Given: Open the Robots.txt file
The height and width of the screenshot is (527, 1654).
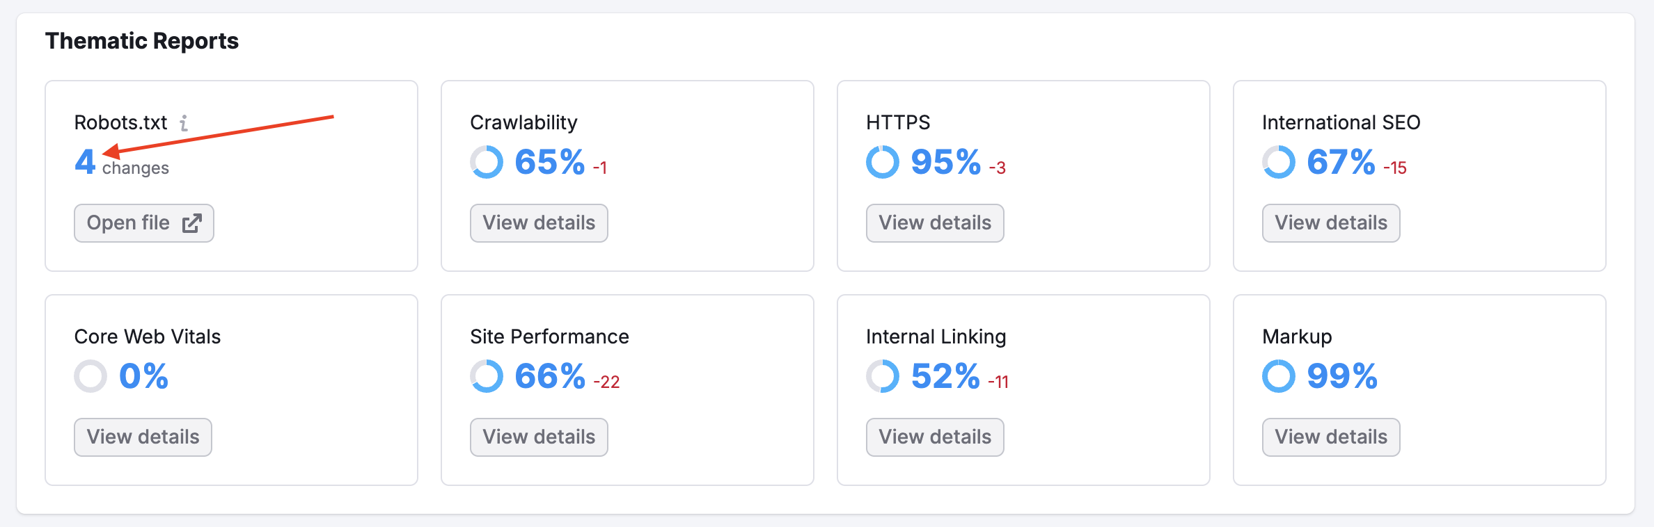Looking at the screenshot, I should pos(143,223).
